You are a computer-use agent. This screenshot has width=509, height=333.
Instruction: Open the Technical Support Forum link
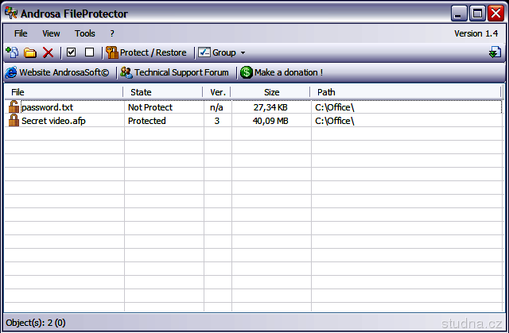tap(175, 72)
